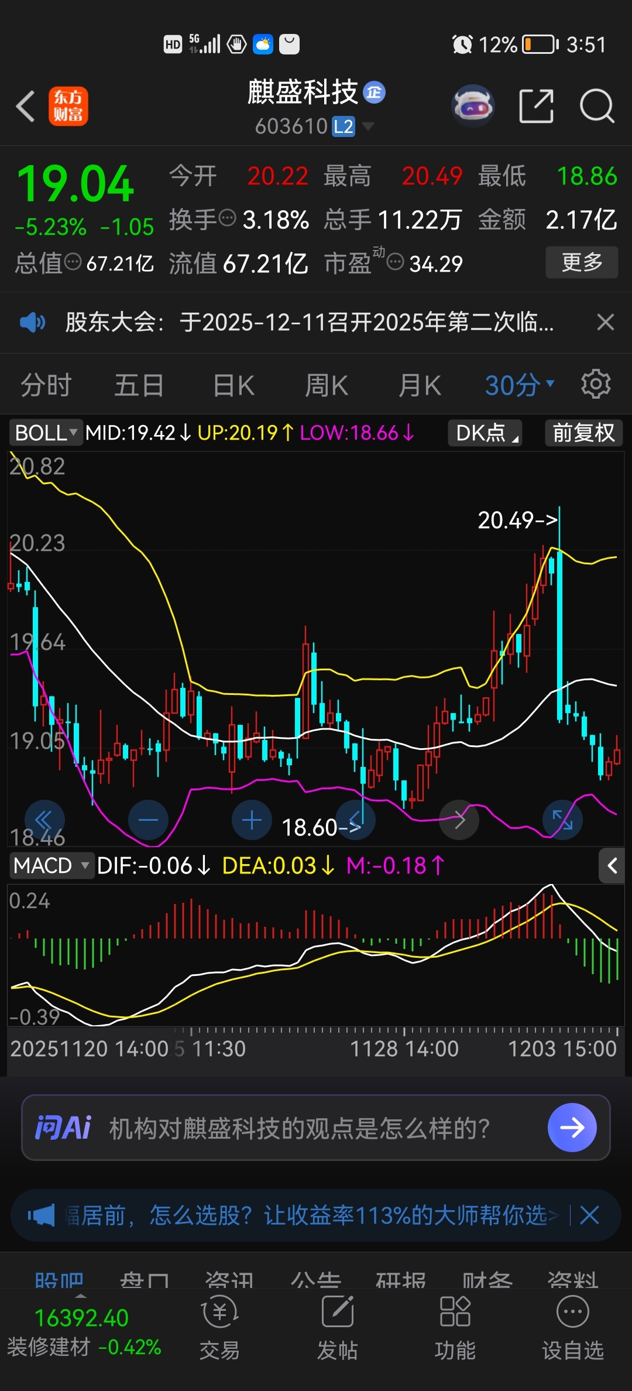Open the search magnifier icon
632x1391 pixels.
click(597, 106)
